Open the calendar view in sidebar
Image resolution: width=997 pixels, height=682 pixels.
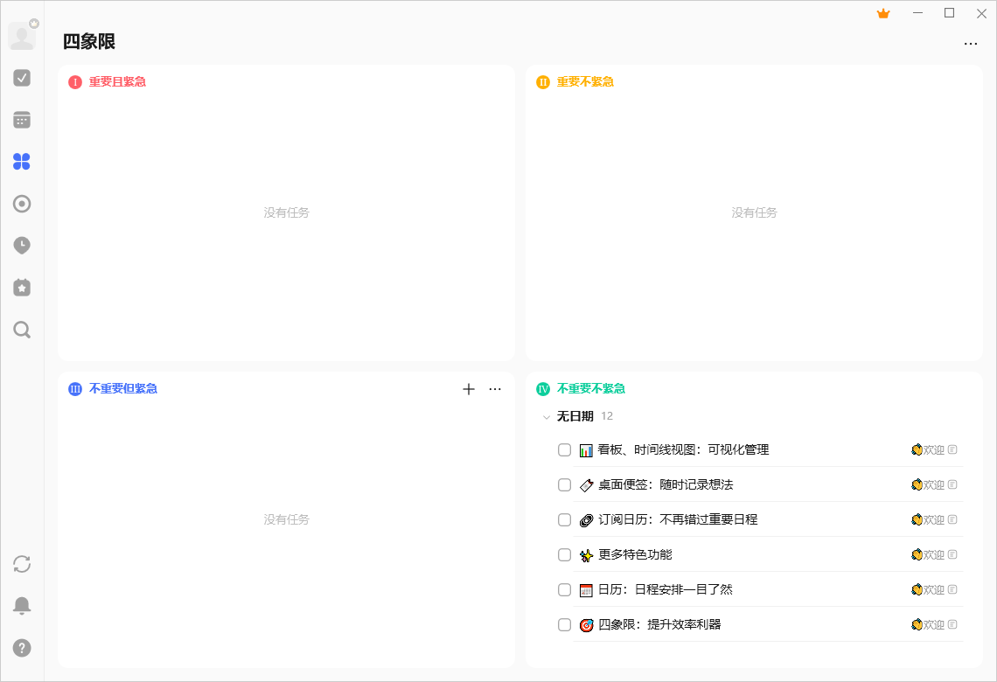tap(22, 120)
